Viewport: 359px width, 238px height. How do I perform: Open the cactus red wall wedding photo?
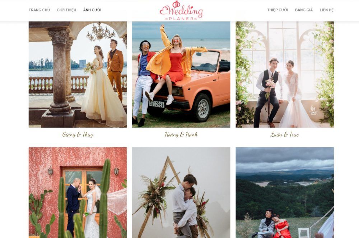[78, 192]
